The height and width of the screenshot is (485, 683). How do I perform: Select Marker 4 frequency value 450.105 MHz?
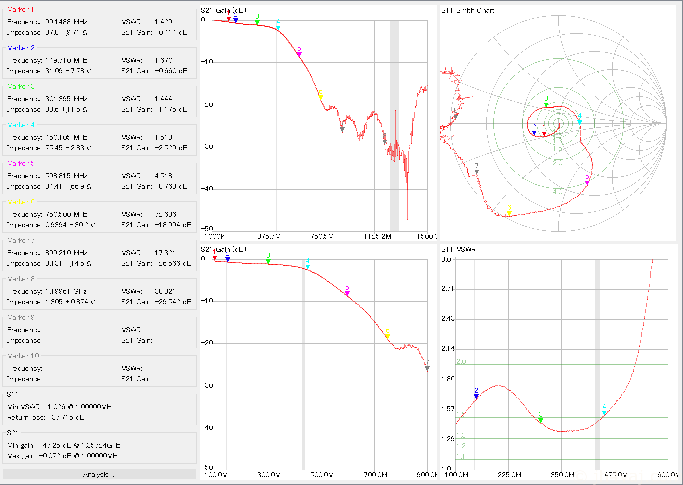tap(66, 137)
